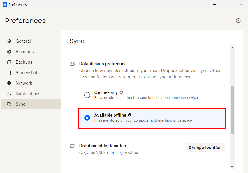Click the Online-only cloud status badge

click(x=121, y=92)
